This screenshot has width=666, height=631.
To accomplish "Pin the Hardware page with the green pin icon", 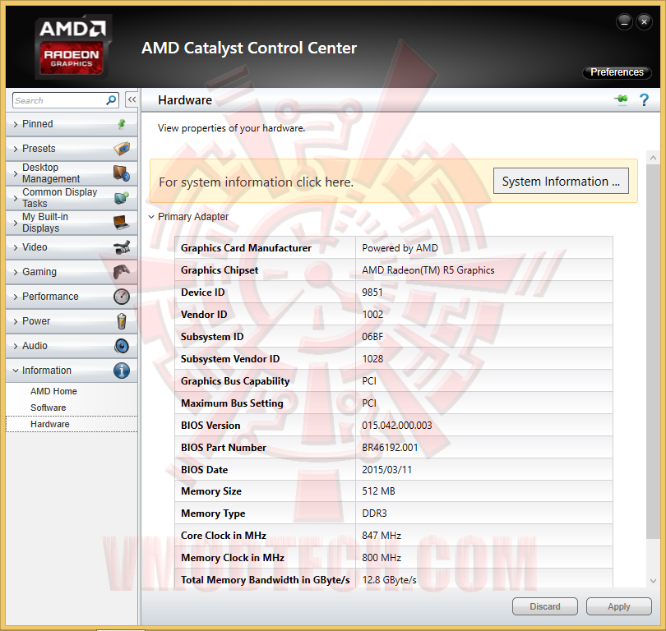I will point(621,99).
